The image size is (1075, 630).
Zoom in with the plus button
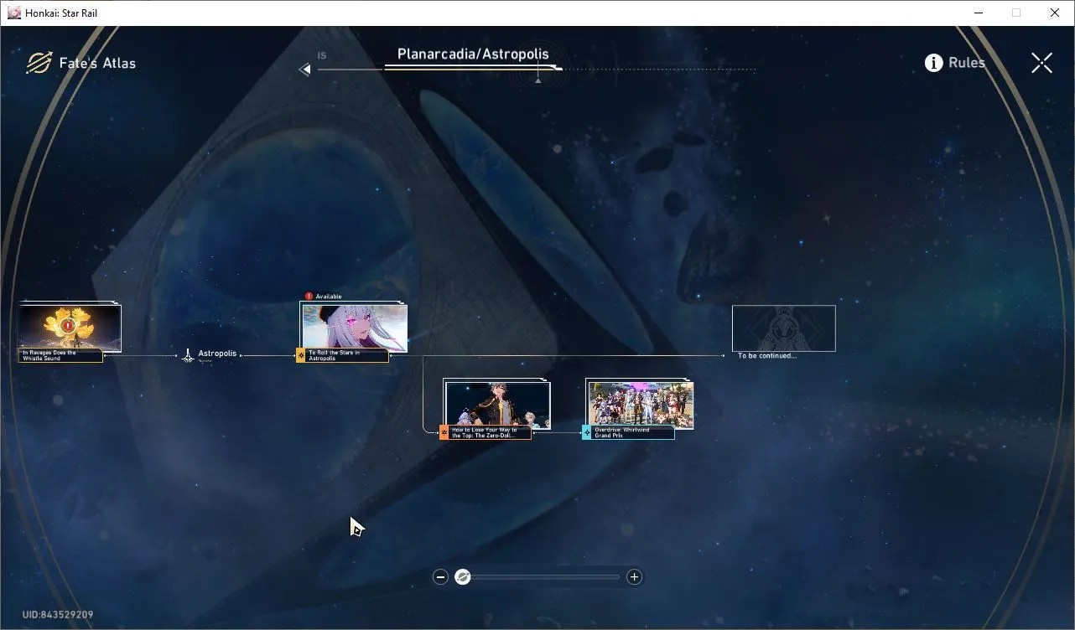coord(634,576)
